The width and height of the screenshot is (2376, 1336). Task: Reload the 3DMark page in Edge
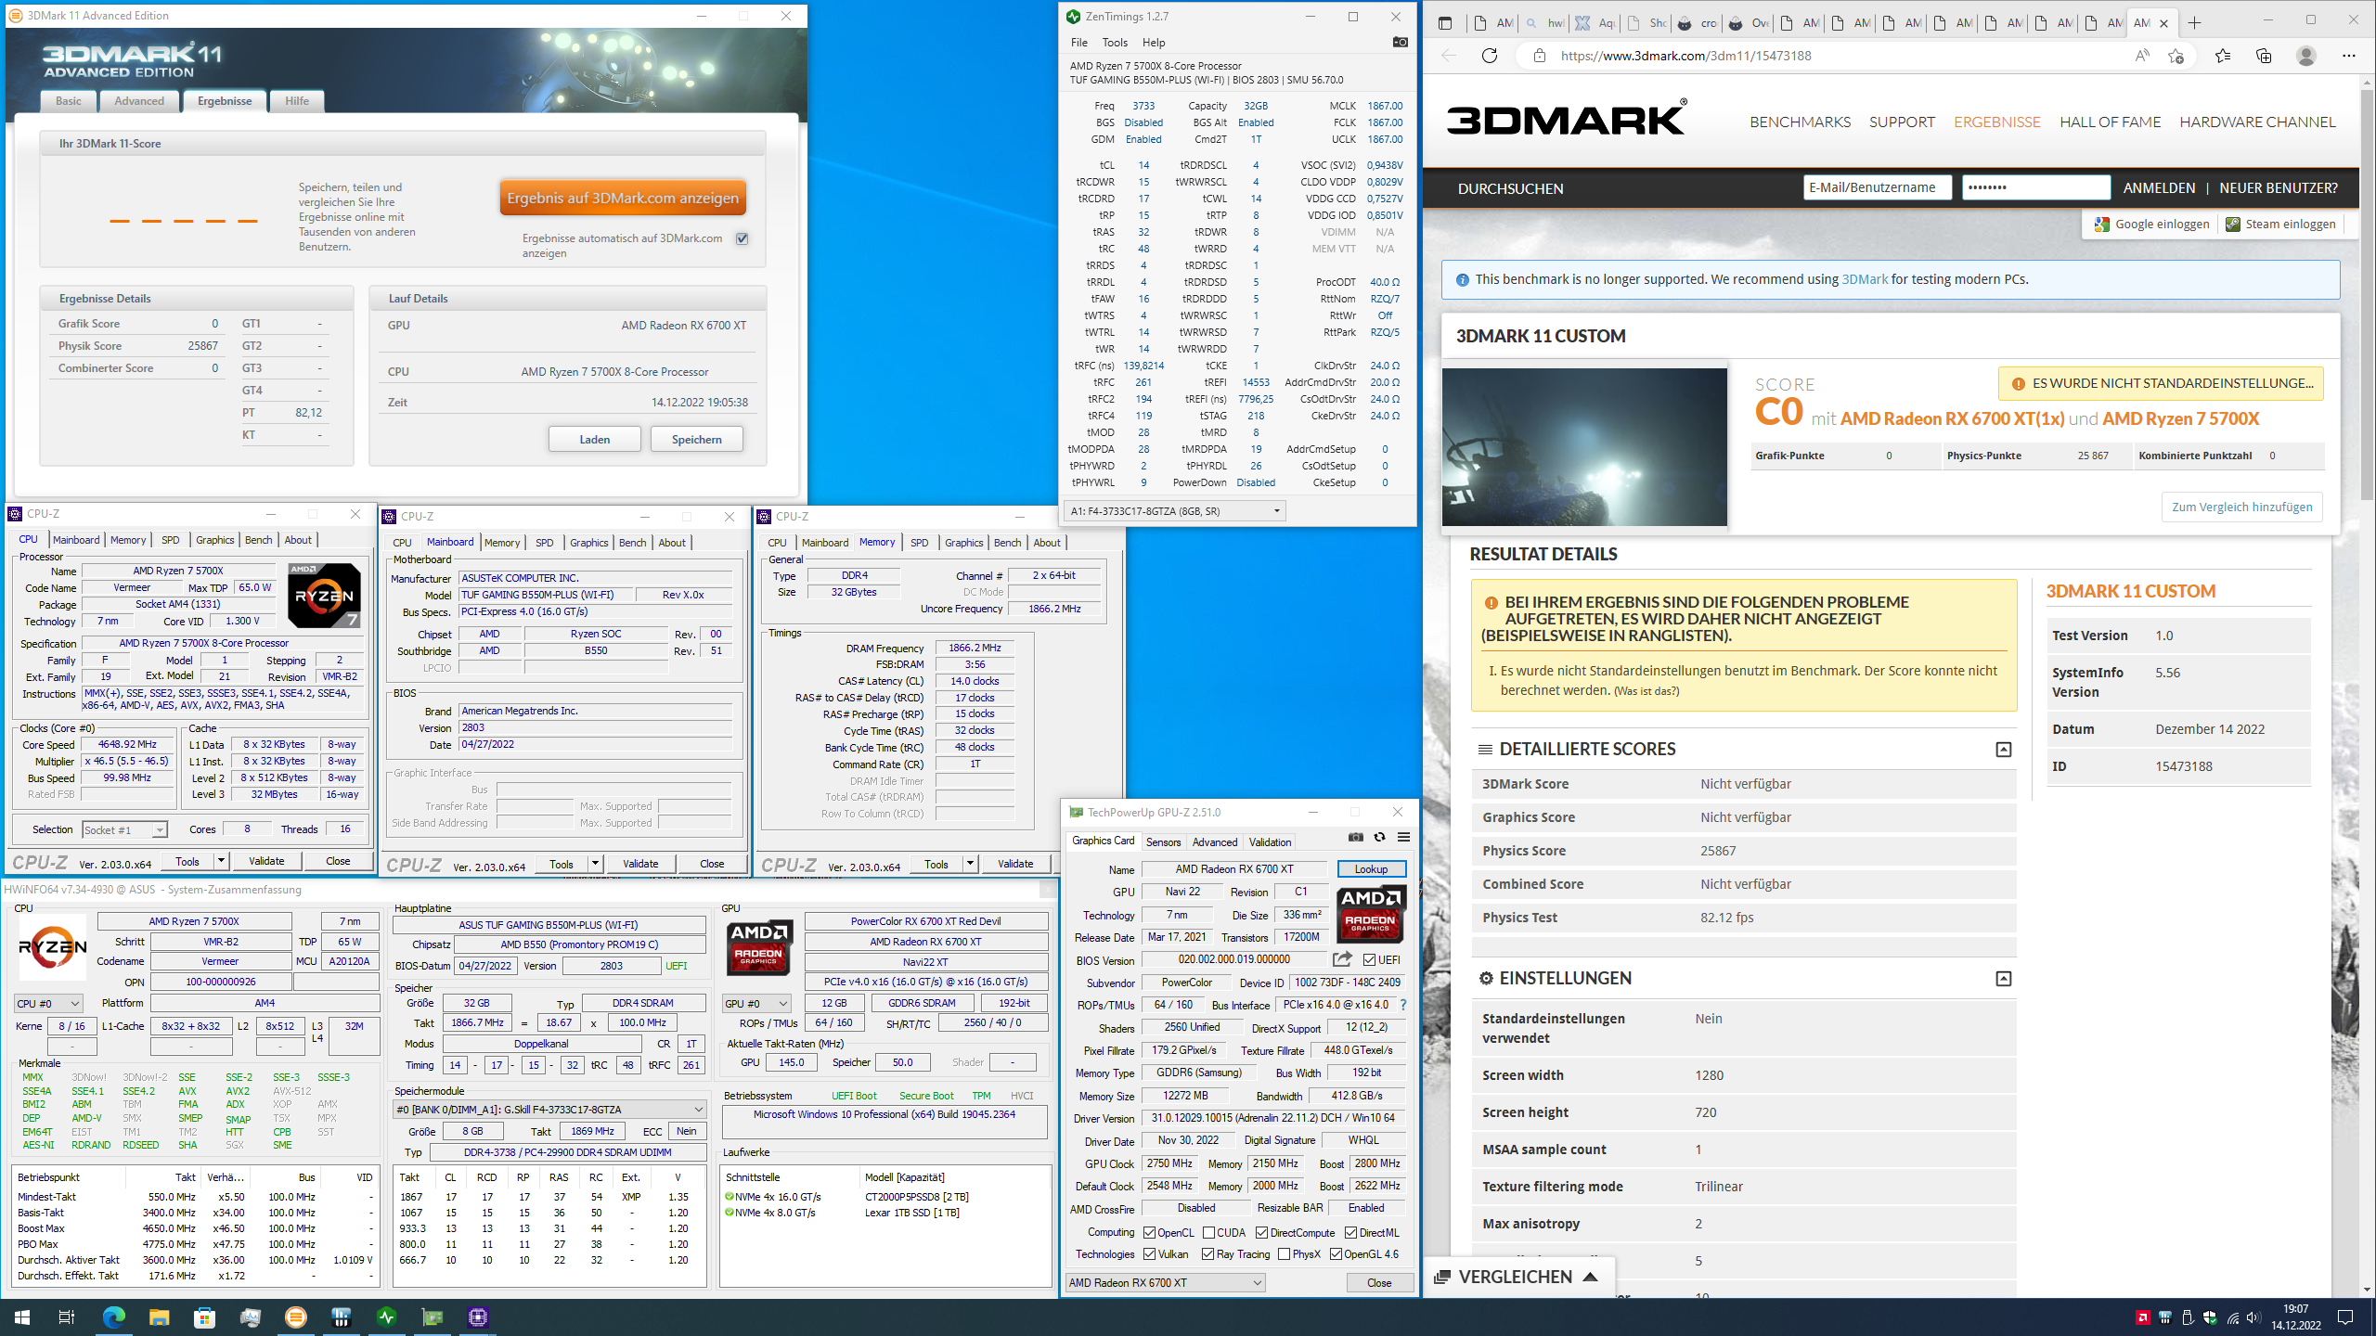1490,56
